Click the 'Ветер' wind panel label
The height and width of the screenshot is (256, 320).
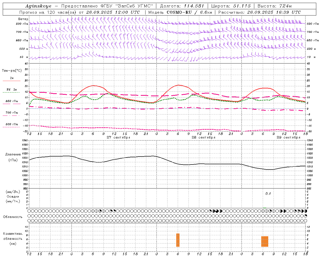[23, 19]
